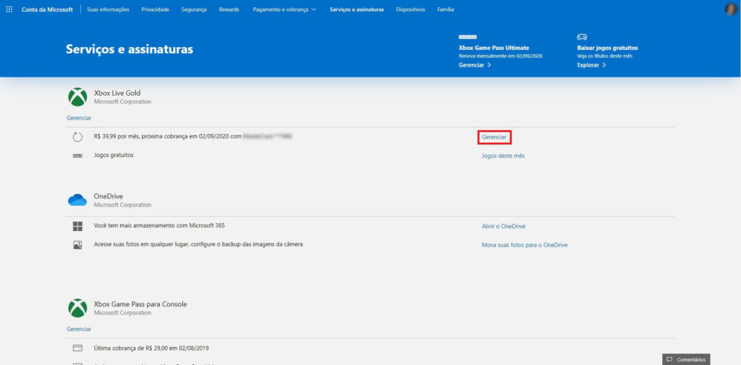Open the app launcher grid icon
This screenshot has height=365, width=741.
click(9, 9)
